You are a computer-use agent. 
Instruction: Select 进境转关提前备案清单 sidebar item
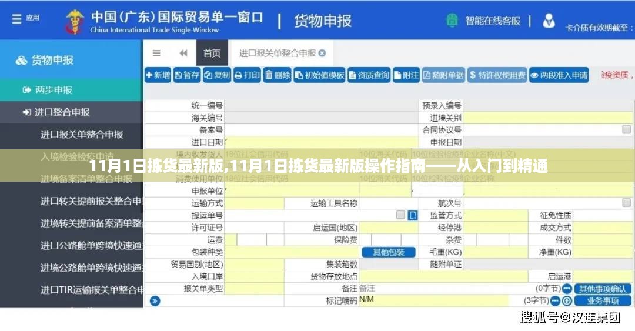(92, 223)
